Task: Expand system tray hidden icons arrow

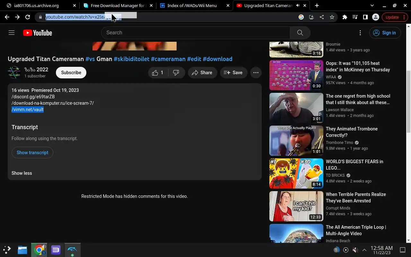Action: coord(364,250)
